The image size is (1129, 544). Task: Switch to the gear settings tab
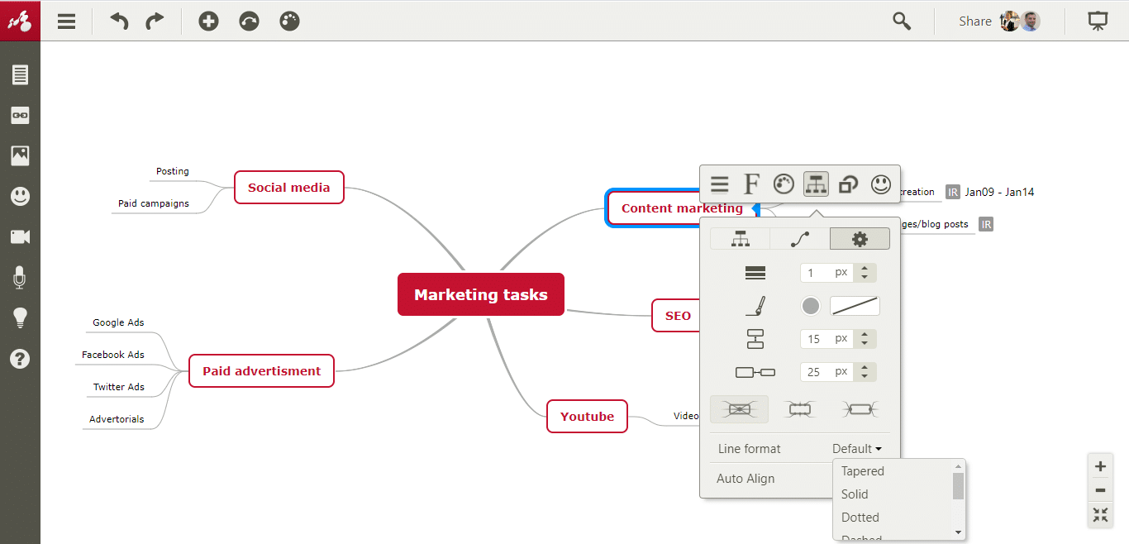860,239
